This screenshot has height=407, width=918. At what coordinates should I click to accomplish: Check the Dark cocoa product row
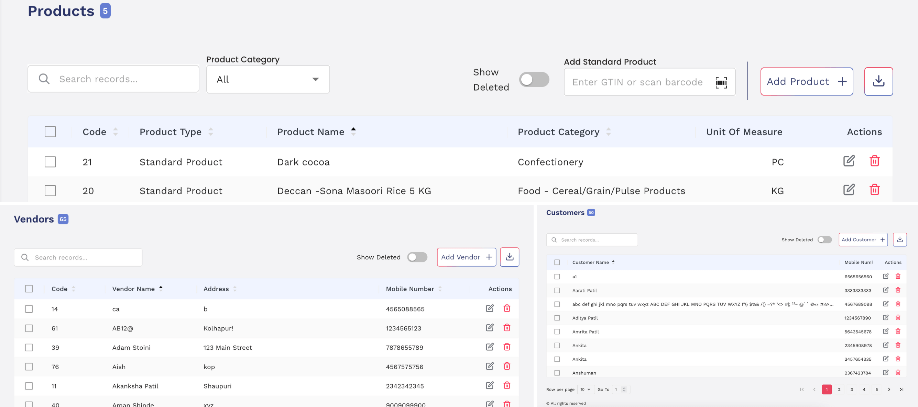click(x=50, y=162)
